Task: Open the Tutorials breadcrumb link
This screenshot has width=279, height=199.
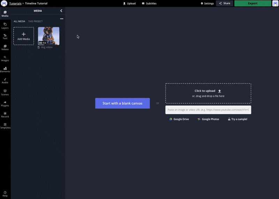Action: pos(15,3)
